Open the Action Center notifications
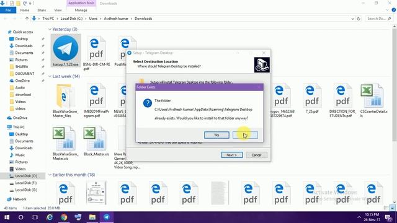This screenshot has width=397, height=223. (388, 217)
